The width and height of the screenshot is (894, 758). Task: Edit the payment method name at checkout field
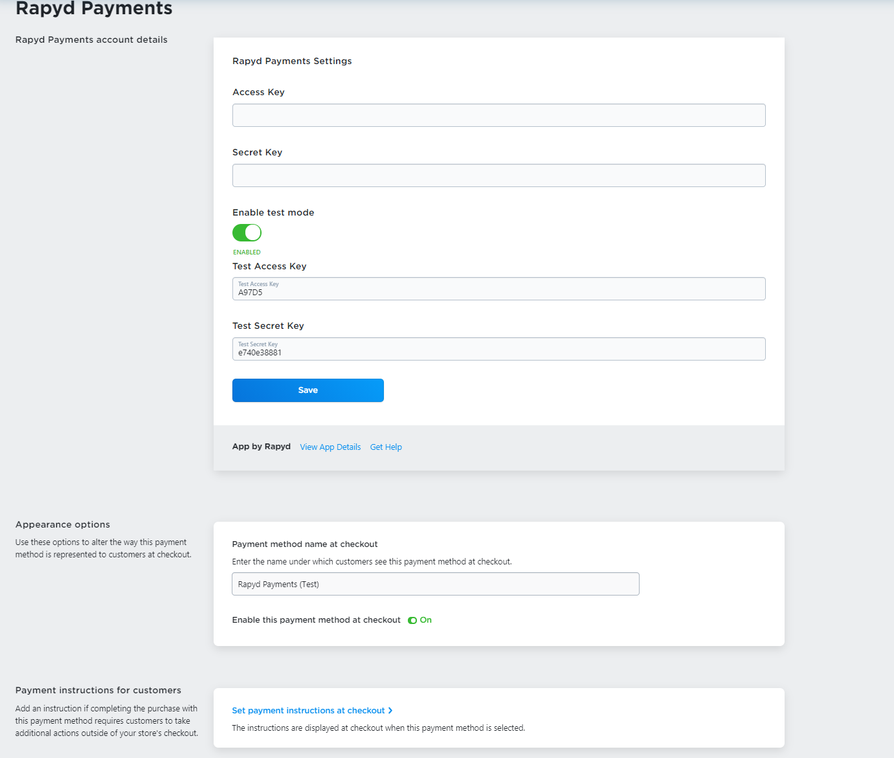(435, 584)
